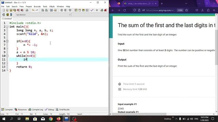
Task: Open the AStyle menu
Action: (x=52, y=6)
